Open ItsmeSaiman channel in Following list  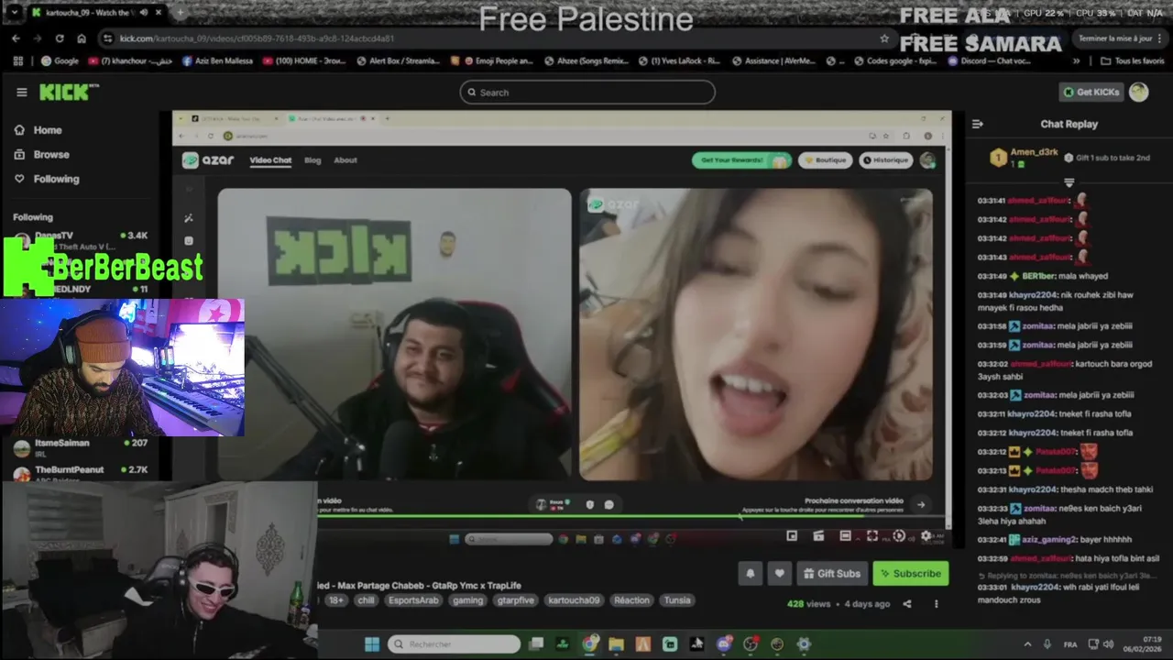(x=81, y=447)
